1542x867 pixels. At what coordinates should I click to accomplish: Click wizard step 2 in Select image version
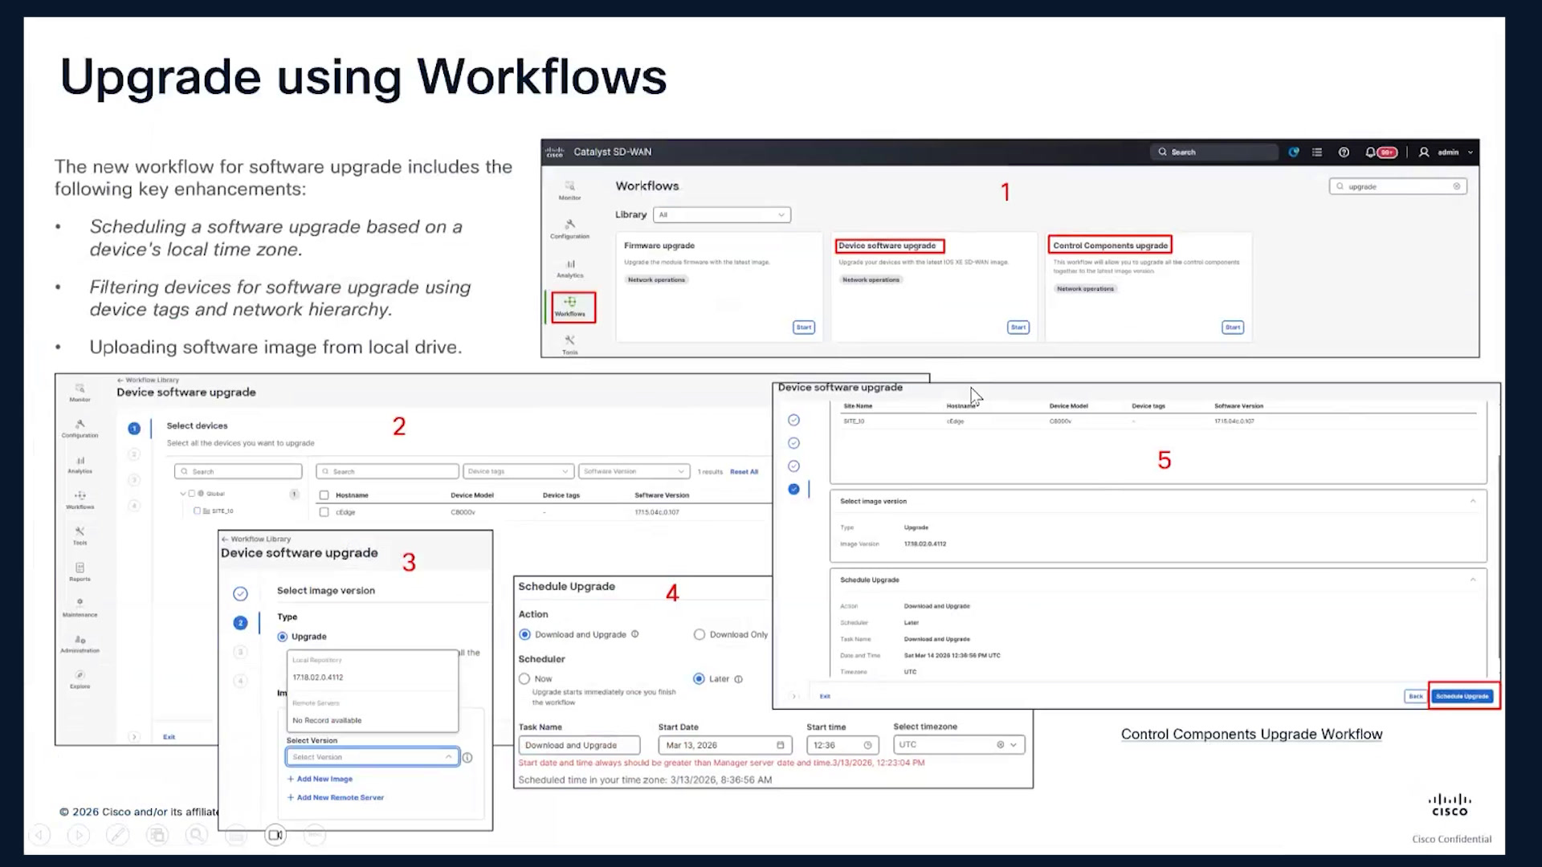pyautogui.click(x=240, y=623)
